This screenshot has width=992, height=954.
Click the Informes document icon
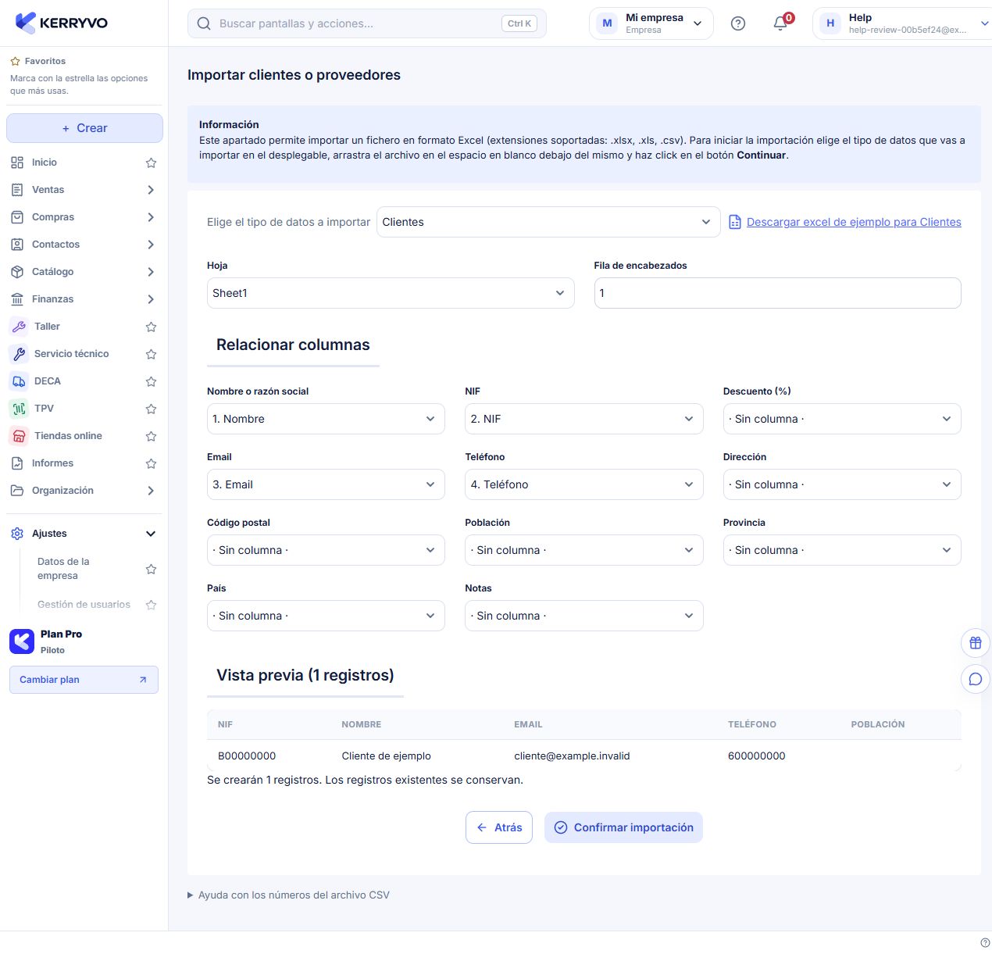[x=17, y=463]
